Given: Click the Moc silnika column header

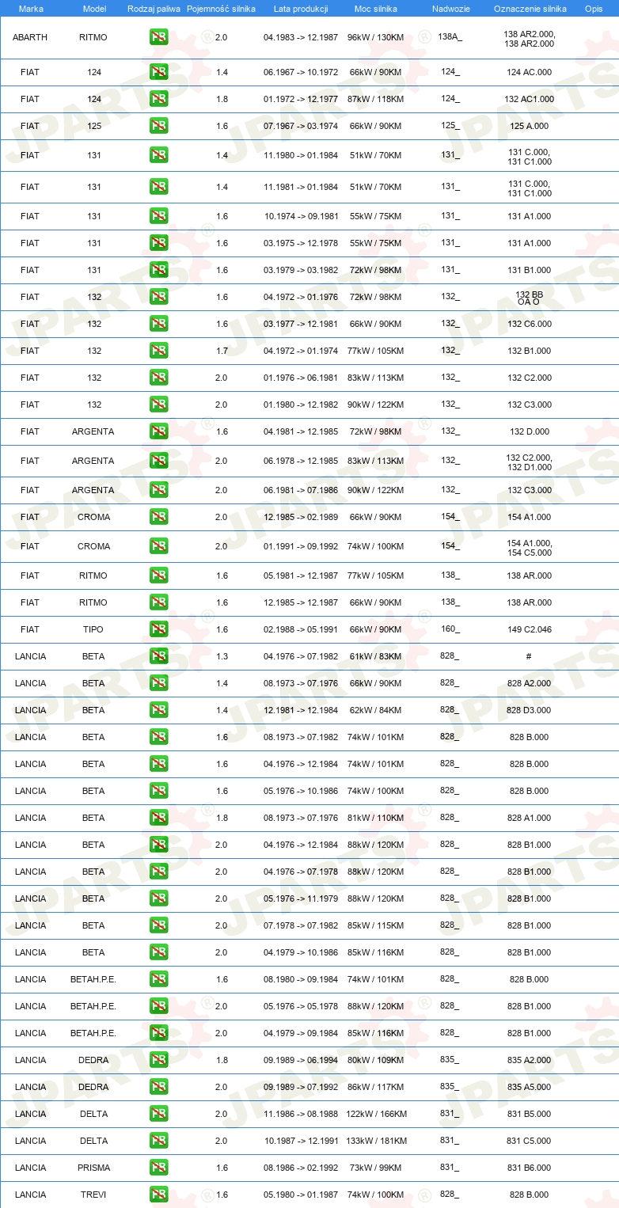Looking at the screenshot, I should (x=376, y=8).
